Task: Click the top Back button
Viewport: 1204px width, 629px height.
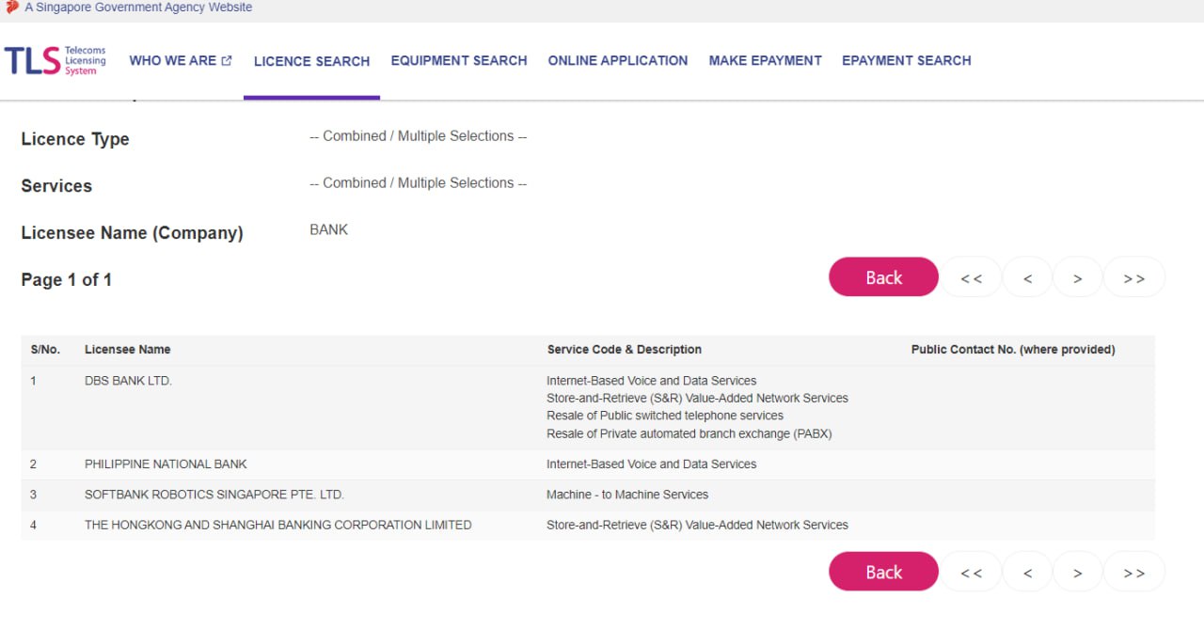Action: [883, 277]
